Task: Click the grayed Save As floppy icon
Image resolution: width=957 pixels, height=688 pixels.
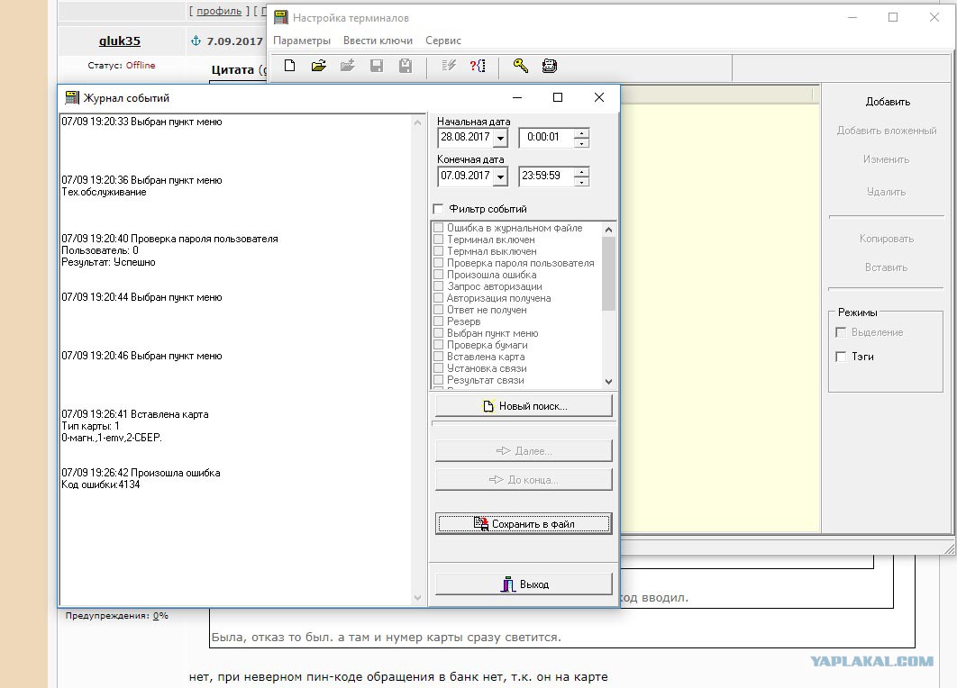Action: [406, 66]
